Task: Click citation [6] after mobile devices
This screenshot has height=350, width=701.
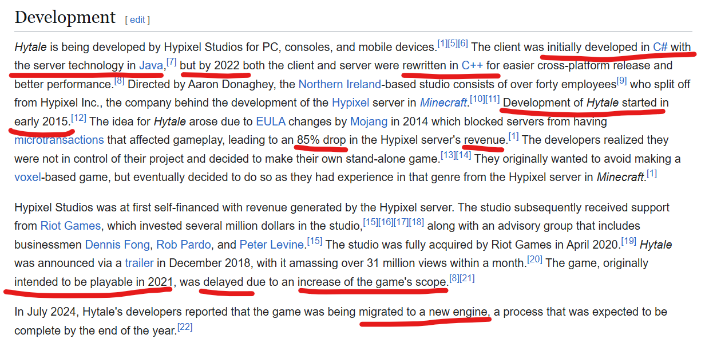Action: click(463, 43)
